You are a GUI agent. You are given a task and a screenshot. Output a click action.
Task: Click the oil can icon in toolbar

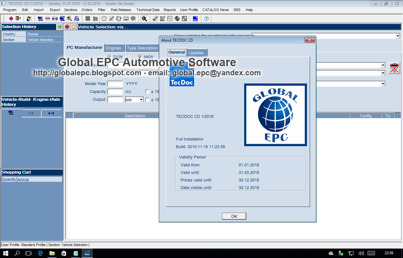119,19
